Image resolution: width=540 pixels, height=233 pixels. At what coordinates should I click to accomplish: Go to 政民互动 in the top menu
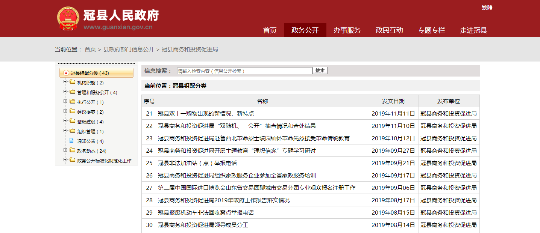(x=389, y=30)
